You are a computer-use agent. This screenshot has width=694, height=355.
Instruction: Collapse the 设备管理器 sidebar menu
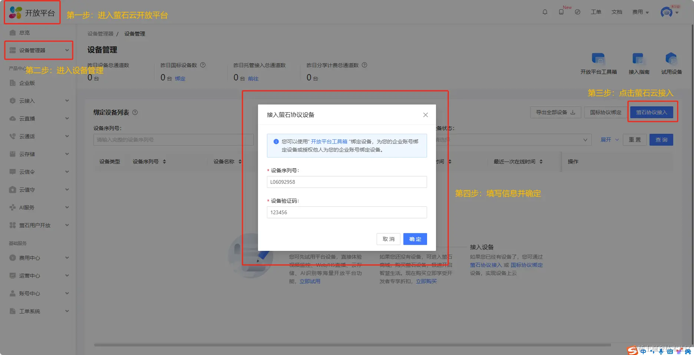tap(67, 50)
